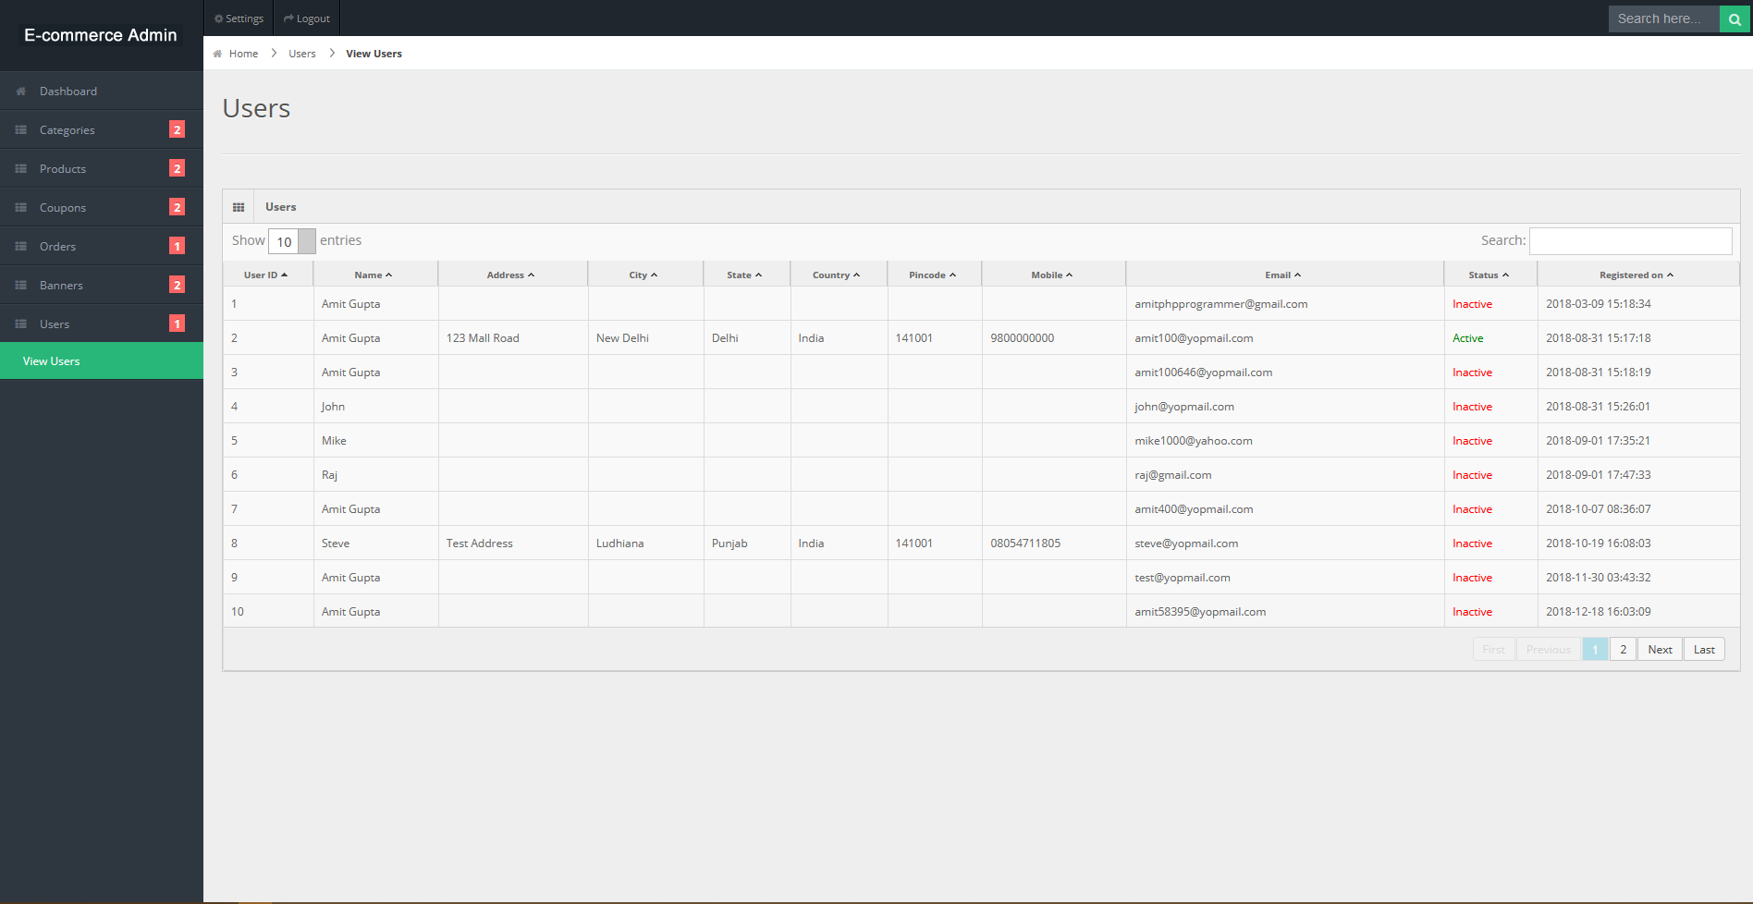Click the sort chevron on the Email header
The height and width of the screenshot is (904, 1753).
1297,274
